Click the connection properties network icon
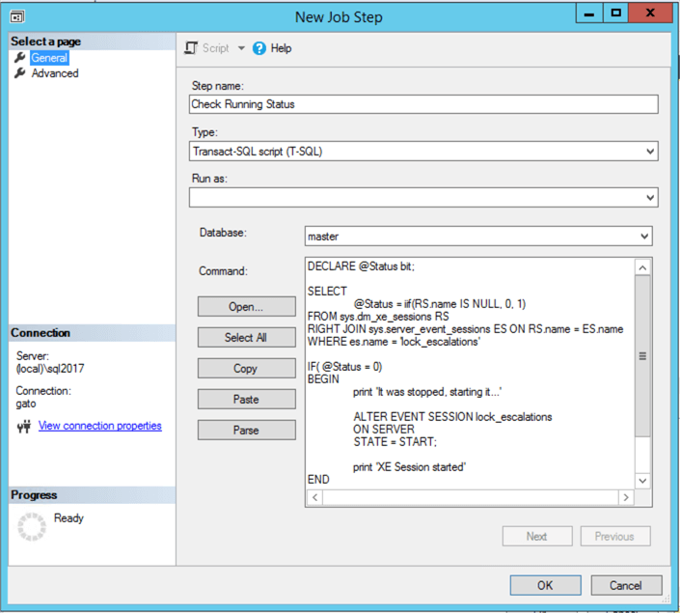 point(24,426)
